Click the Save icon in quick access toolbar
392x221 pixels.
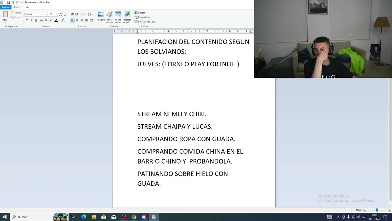coord(8,2)
